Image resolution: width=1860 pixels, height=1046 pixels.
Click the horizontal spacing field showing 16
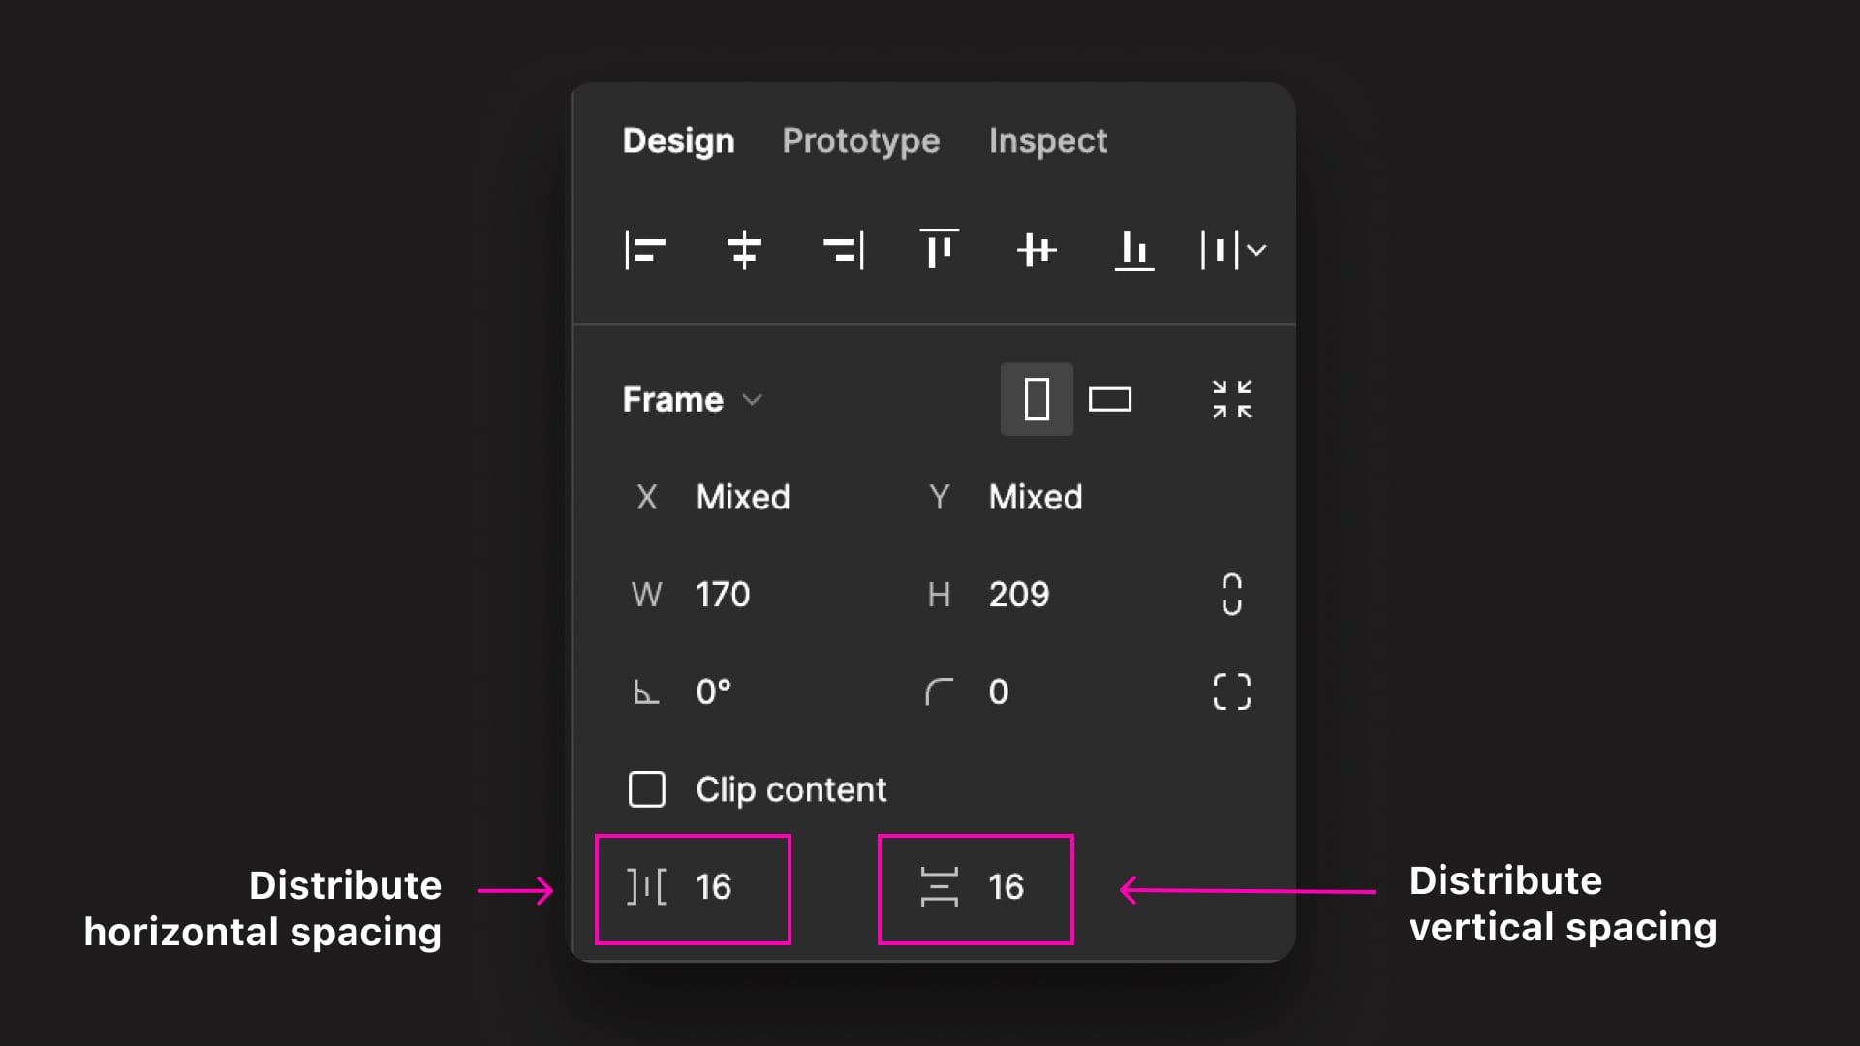click(x=714, y=886)
